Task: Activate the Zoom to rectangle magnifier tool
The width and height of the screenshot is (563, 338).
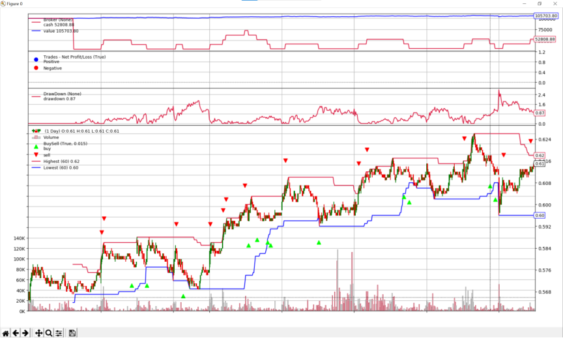Action: (x=48, y=333)
